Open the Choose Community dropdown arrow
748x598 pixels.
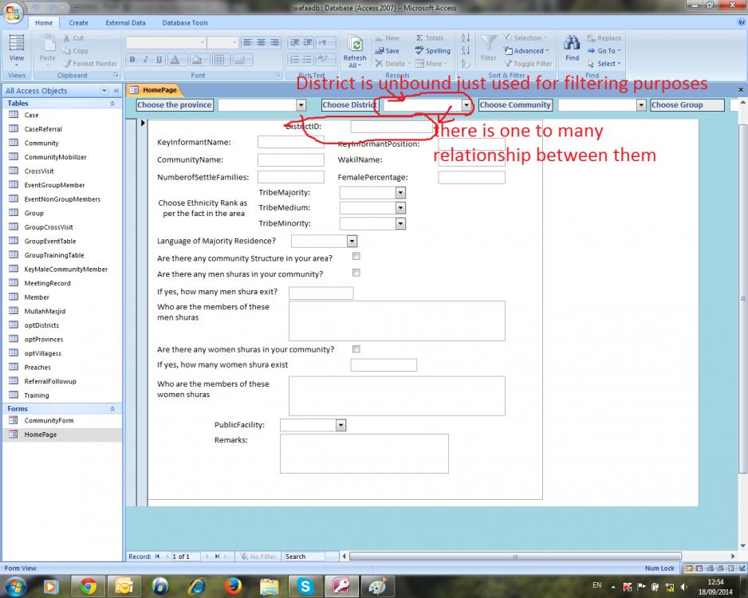pyautogui.click(x=641, y=105)
